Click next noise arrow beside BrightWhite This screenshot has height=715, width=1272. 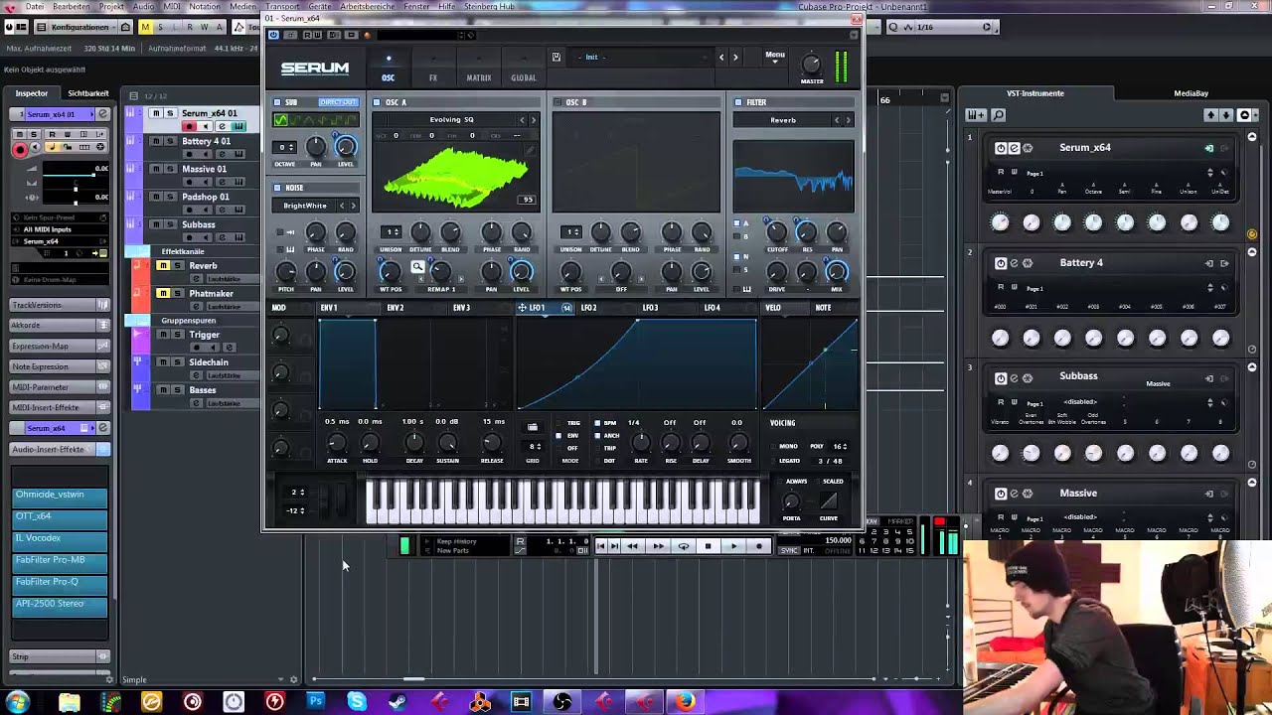tap(353, 206)
